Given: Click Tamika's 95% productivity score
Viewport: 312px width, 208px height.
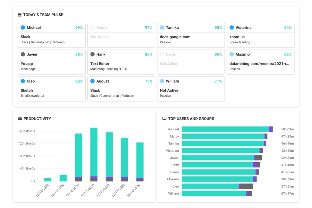Looking at the screenshot, I should click(x=218, y=27).
